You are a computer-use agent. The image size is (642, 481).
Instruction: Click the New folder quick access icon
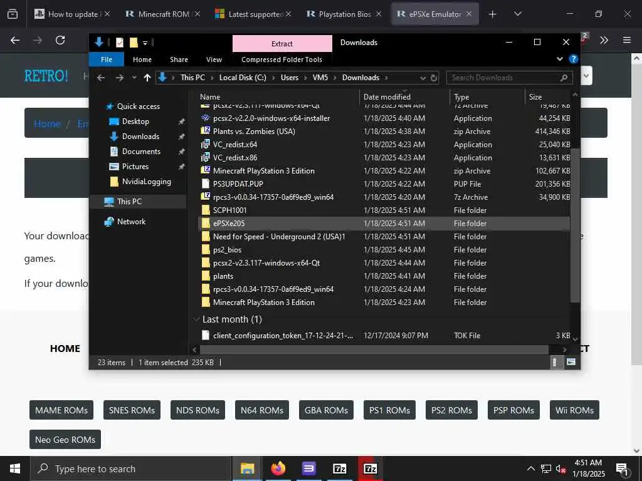134,42
